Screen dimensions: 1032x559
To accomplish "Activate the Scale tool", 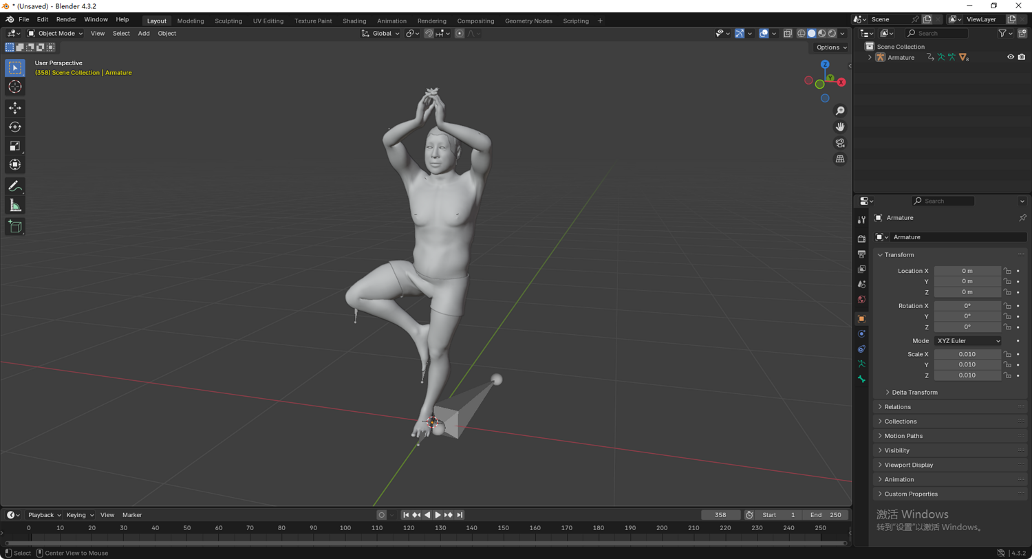I will point(15,146).
